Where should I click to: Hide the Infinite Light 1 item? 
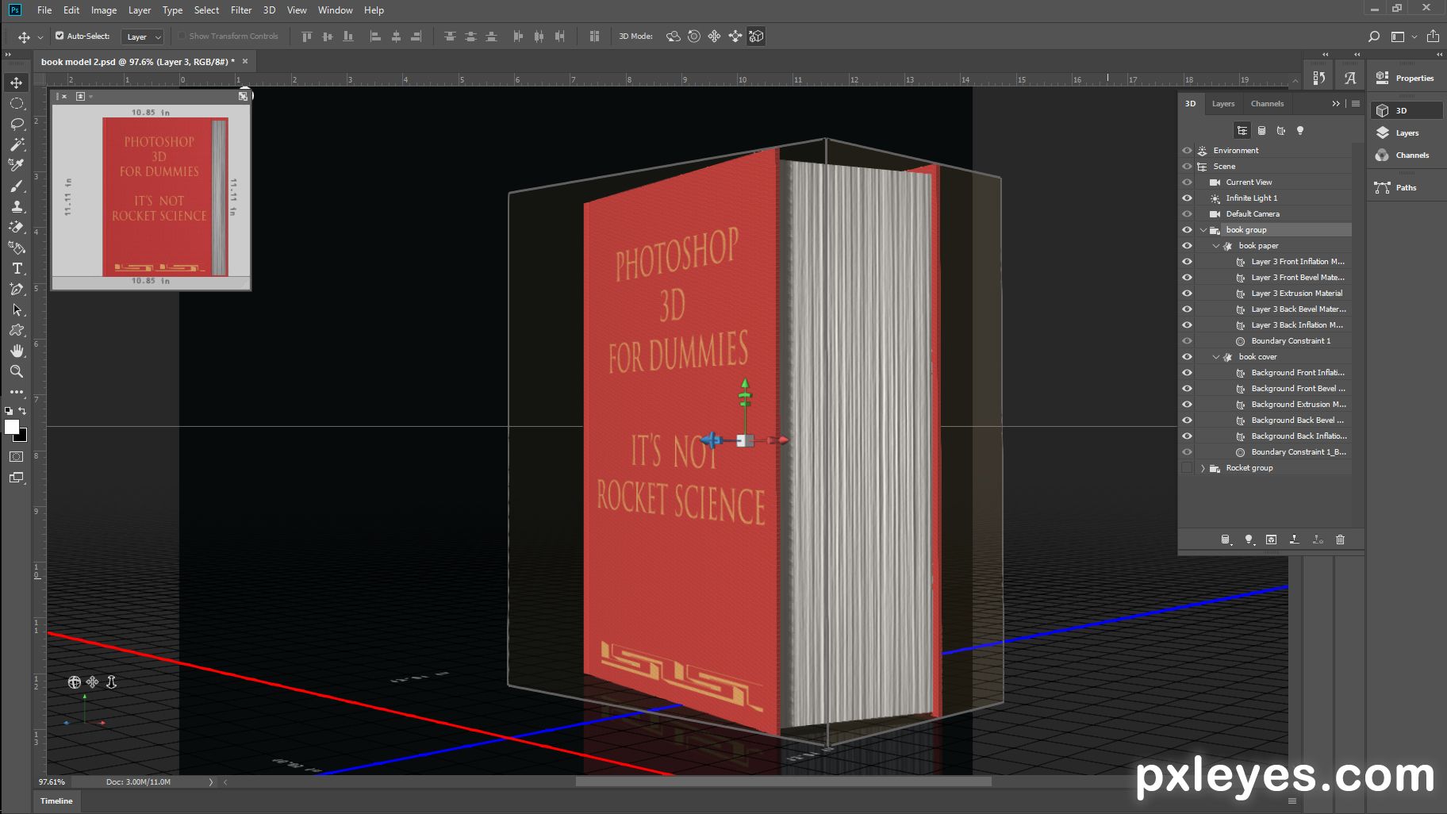[x=1187, y=198]
